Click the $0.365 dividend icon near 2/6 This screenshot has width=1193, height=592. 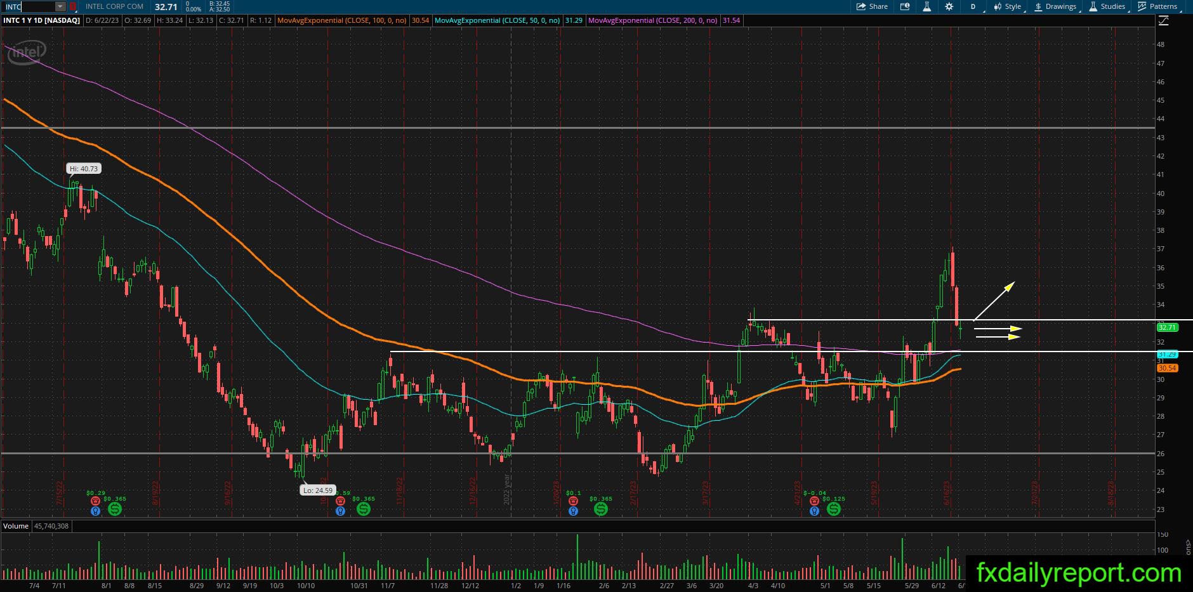[600, 508]
